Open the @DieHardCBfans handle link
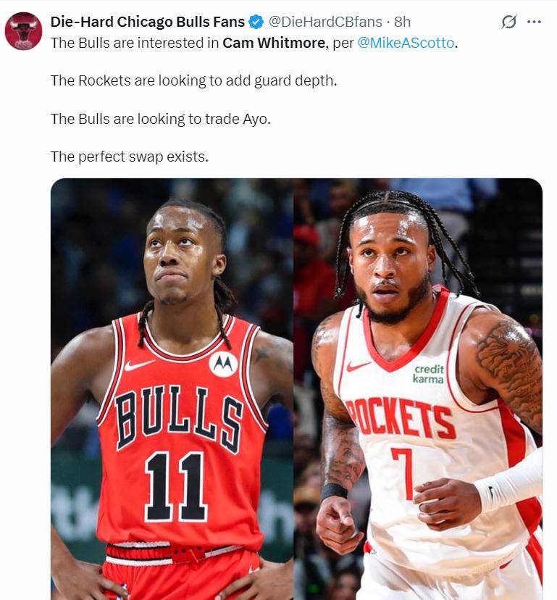 325,22
